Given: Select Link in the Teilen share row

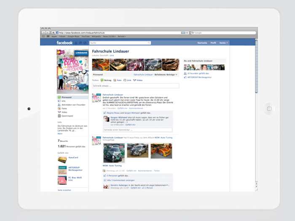Looking at the screenshot, I should click(127, 80).
